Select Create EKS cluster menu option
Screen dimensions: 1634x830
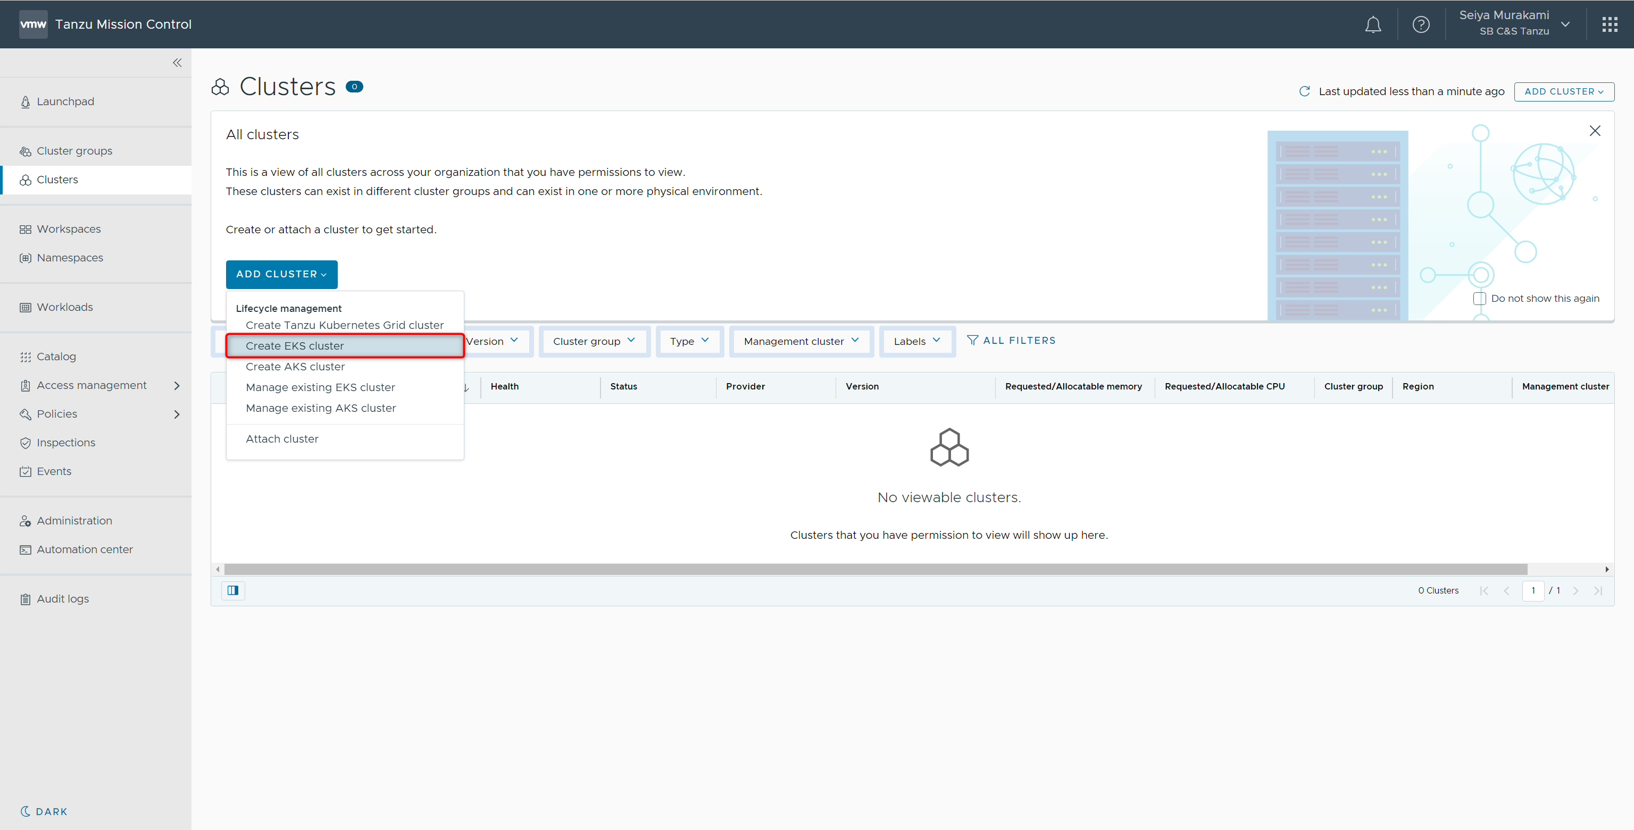[294, 346]
